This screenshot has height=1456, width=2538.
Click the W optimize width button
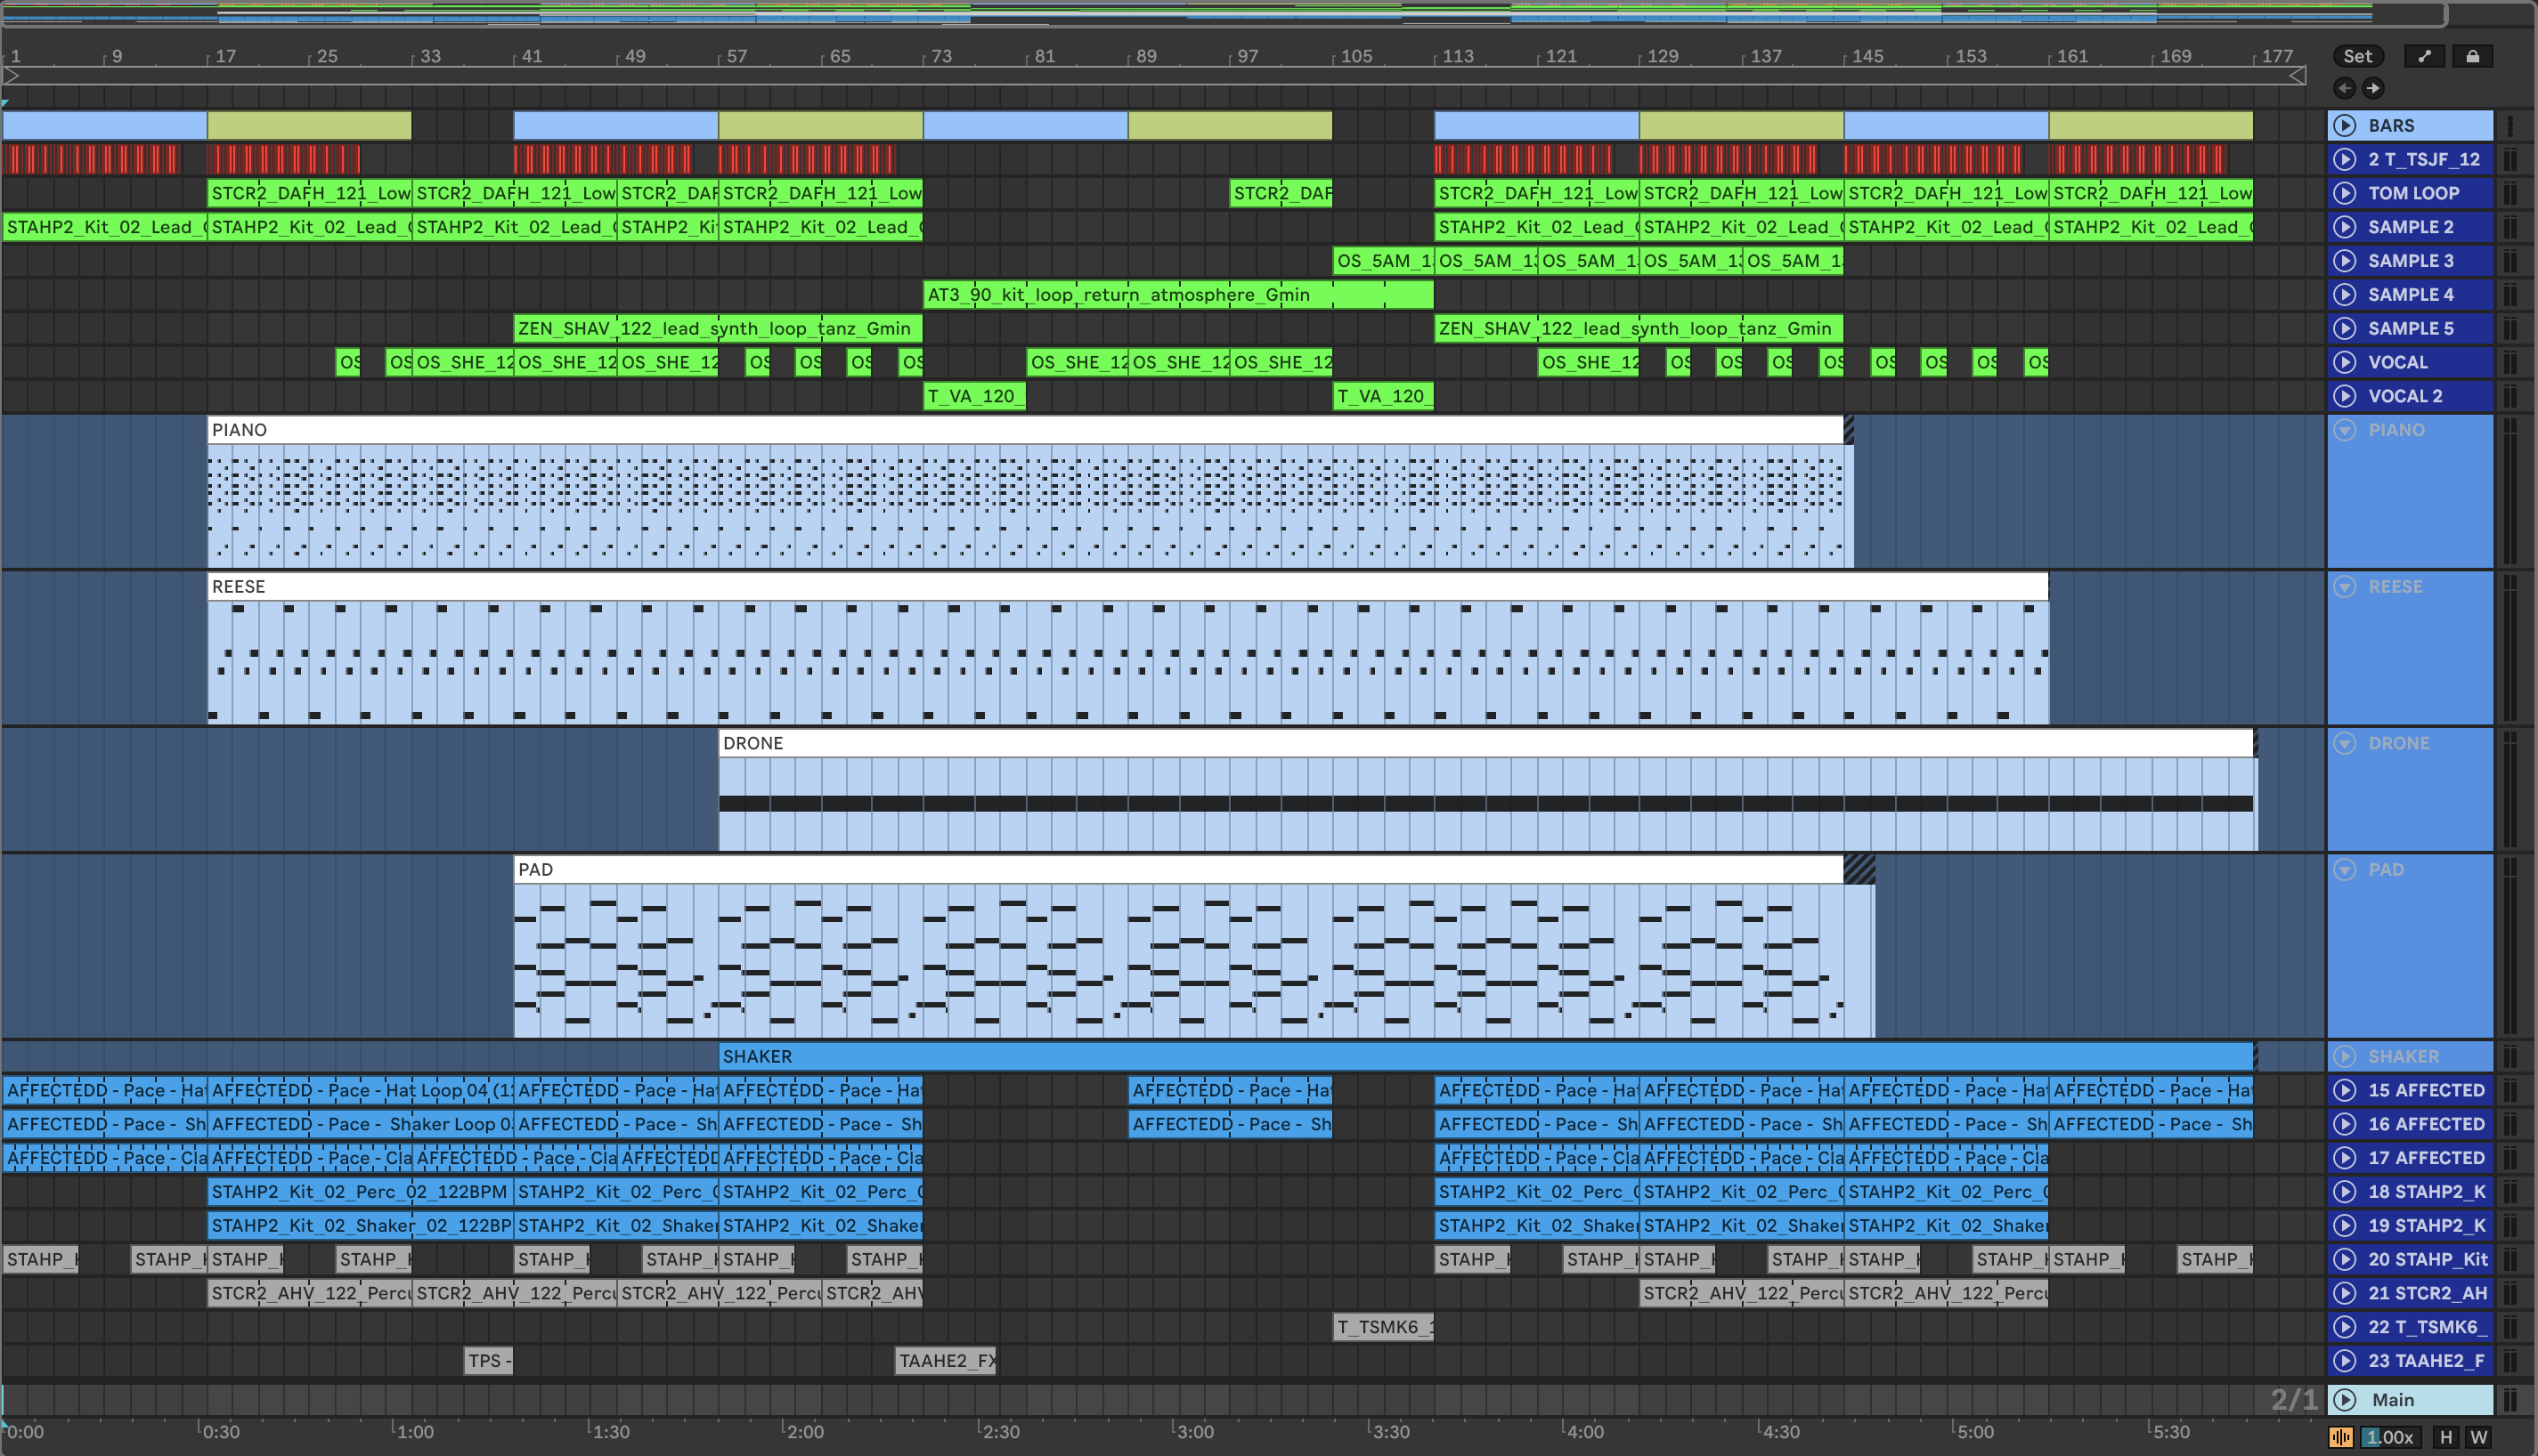(x=2479, y=1437)
